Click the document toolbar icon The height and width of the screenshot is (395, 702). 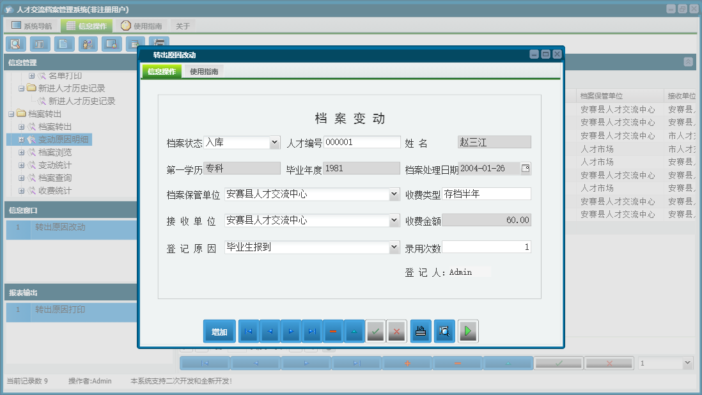click(x=63, y=43)
